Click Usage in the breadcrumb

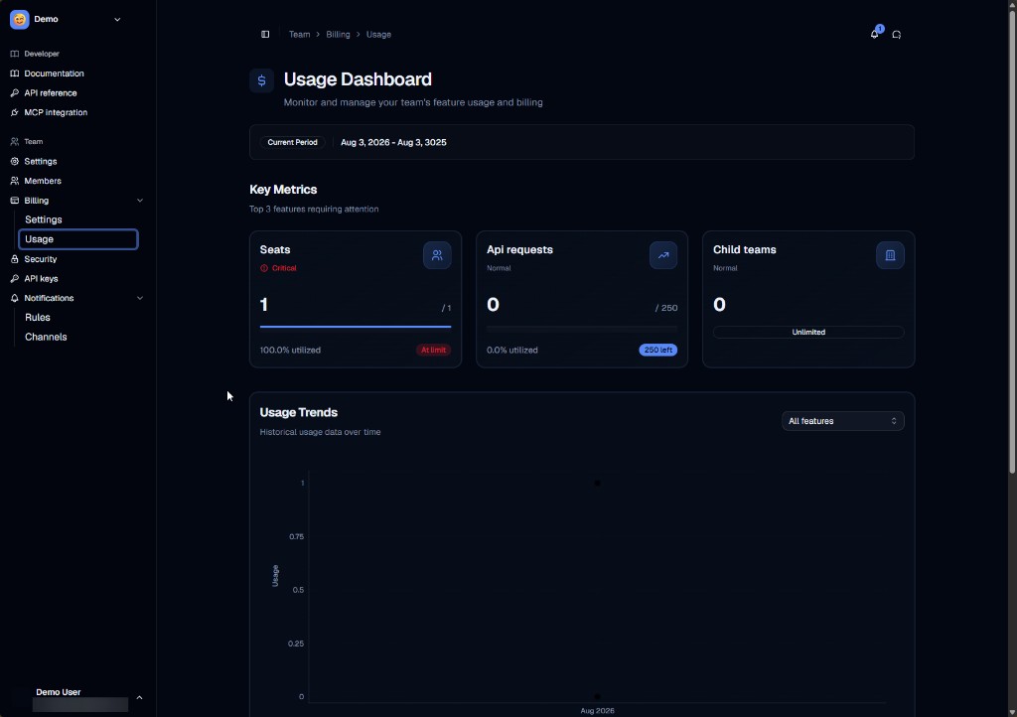click(378, 35)
